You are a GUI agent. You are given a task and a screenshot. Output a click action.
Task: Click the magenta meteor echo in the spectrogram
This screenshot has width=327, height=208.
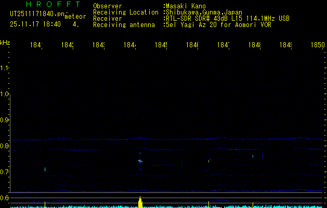coord(140,161)
